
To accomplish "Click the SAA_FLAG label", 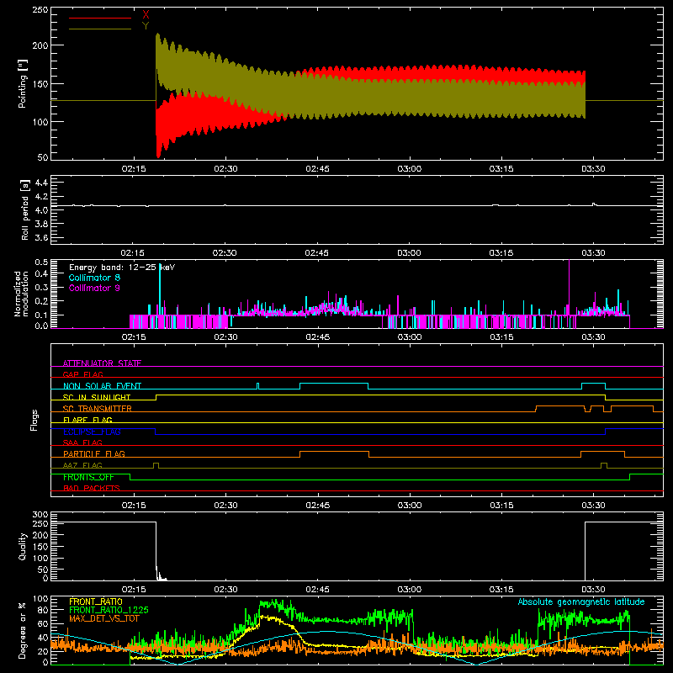I will coord(82,442).
